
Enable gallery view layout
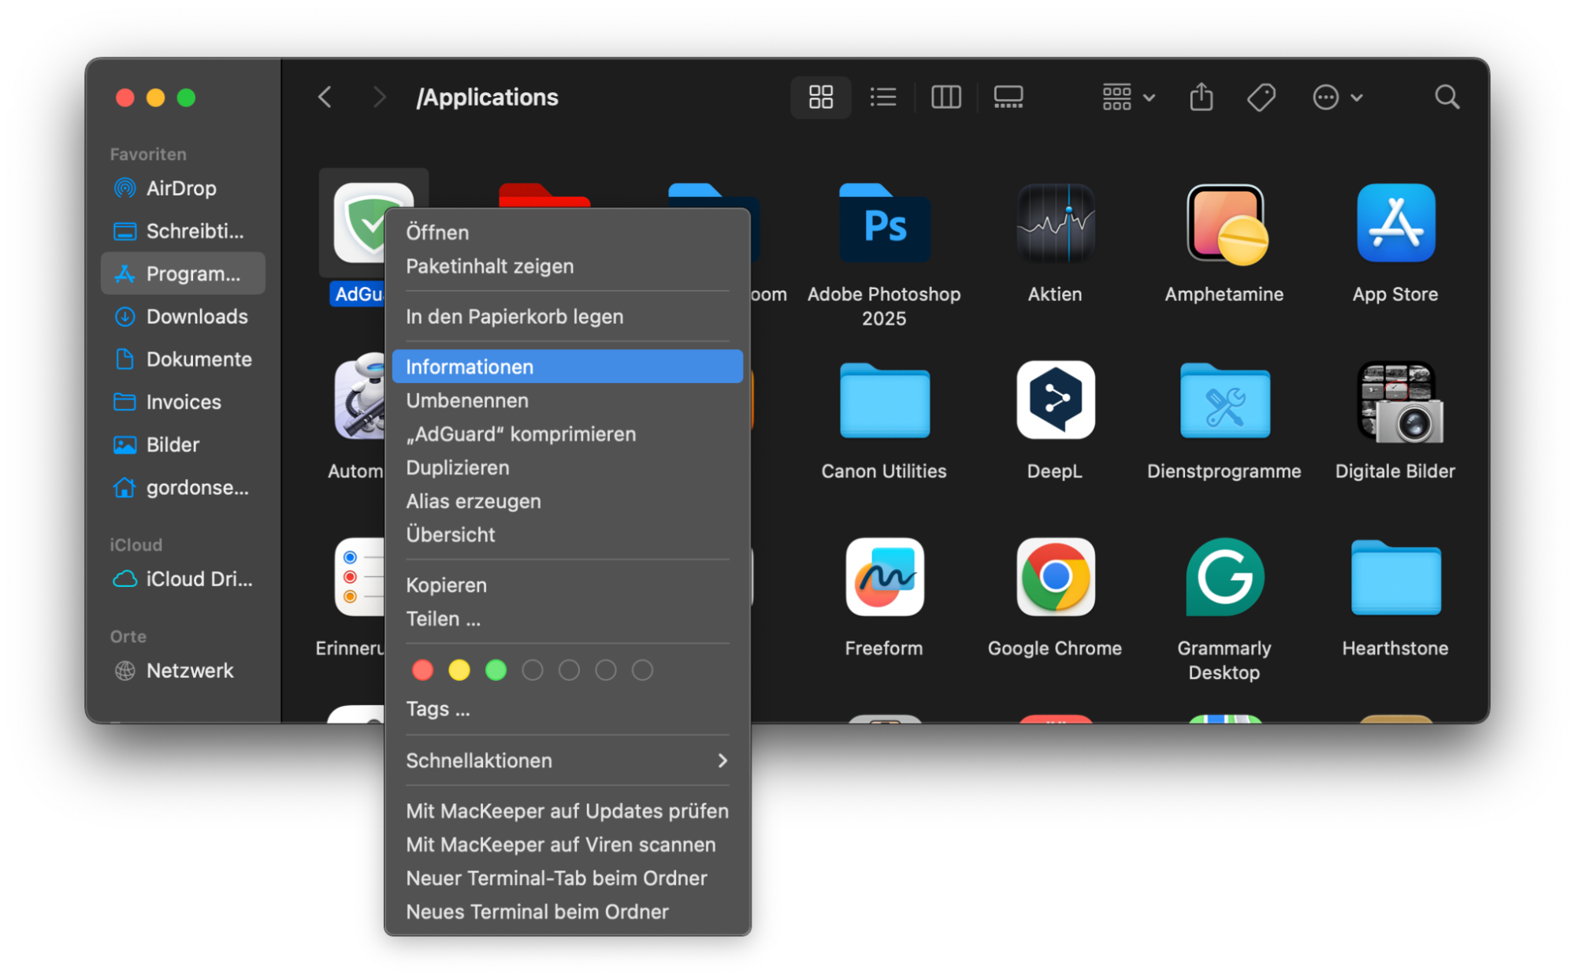pyautogui.click(x=1008, y=97)
